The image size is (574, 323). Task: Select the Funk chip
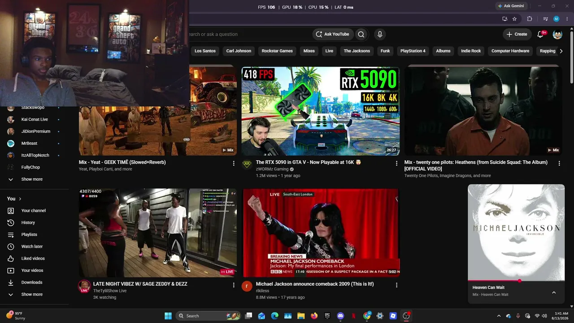pos(385,51)
